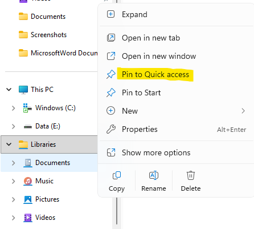Select the Videos library label
This screenshot has width=254, height=229.
tap(45, 218)
